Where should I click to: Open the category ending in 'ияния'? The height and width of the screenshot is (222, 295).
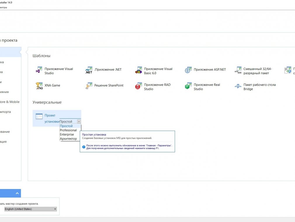pyautogui.click(x=4, y=92)
